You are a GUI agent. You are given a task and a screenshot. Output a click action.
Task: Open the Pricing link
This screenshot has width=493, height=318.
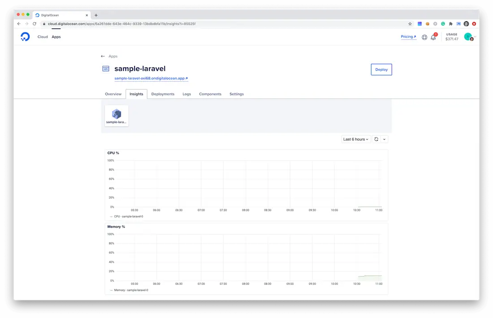pyautogui.click(x=408, y=37)
